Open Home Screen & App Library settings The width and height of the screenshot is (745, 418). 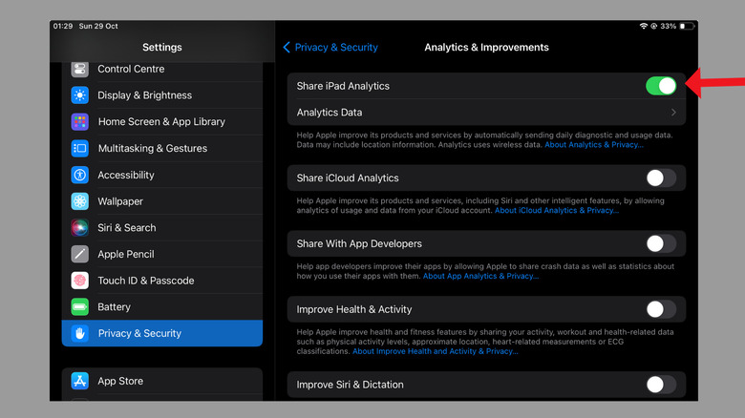tap(162, 121)
